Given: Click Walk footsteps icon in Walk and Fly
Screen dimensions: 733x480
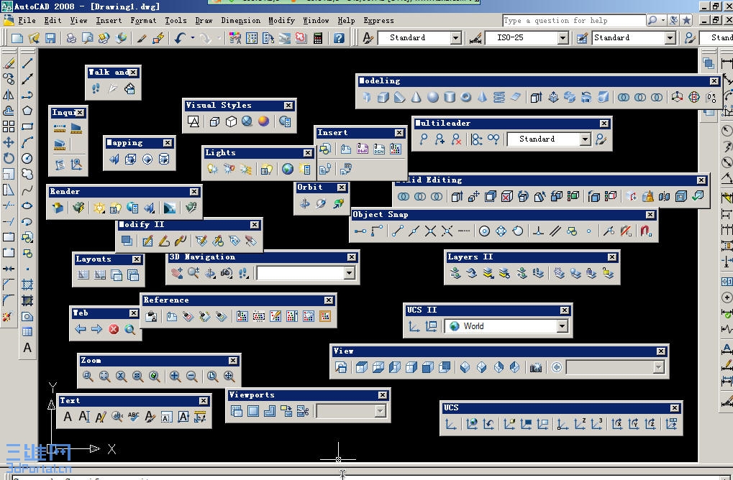Looking at the screenshot, I should point(96,88).
